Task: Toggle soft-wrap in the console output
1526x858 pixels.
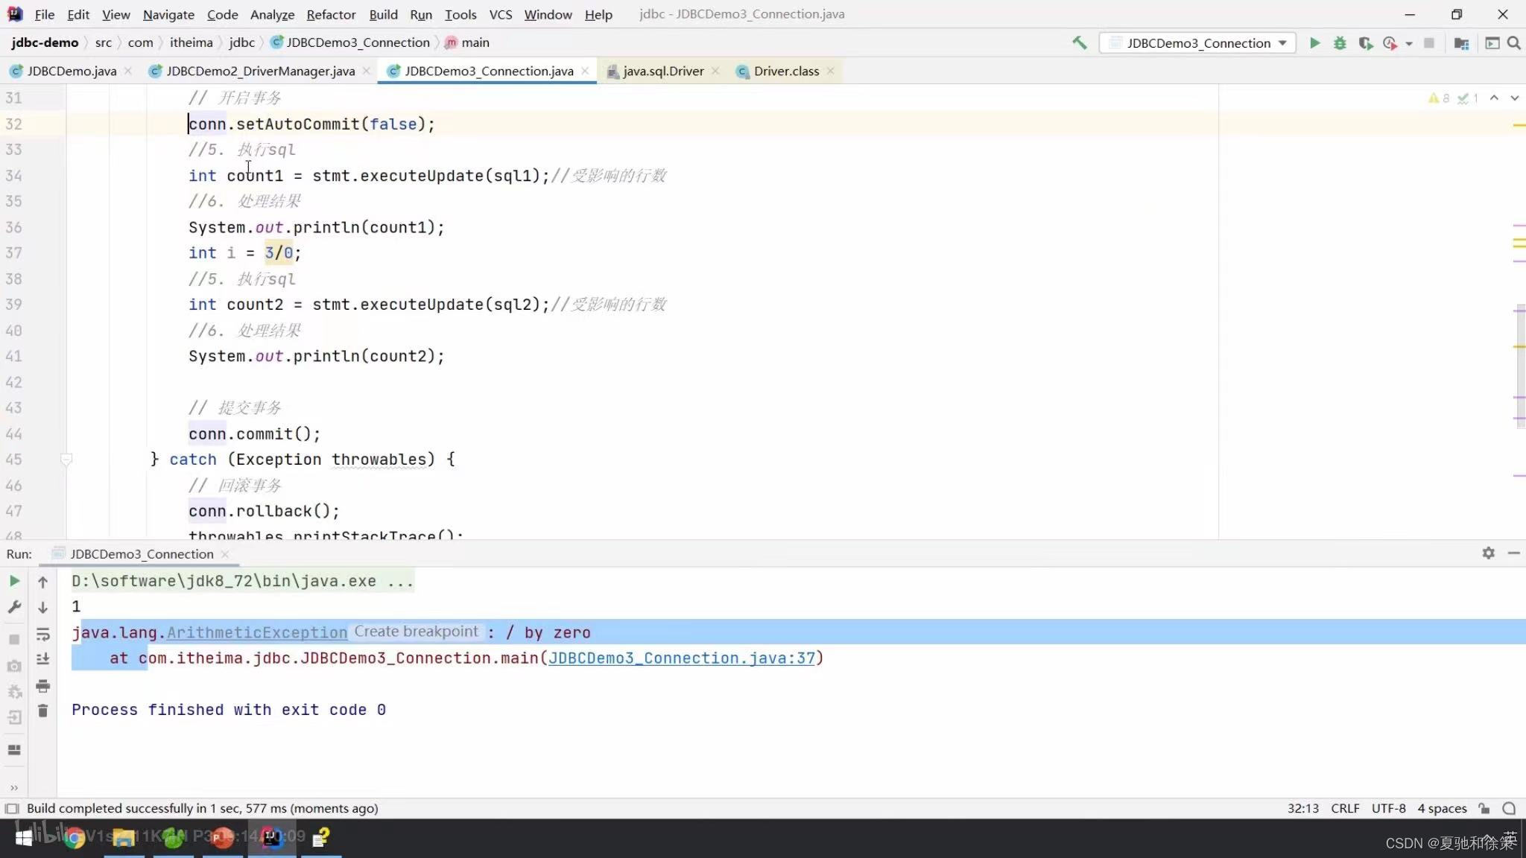Action: (x=42, y=635)
